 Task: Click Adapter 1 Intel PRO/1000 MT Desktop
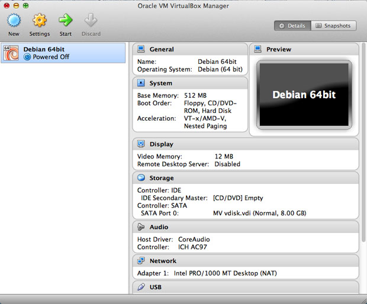226,273
